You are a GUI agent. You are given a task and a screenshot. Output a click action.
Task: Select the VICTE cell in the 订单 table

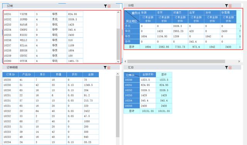[x=27, y=14]
